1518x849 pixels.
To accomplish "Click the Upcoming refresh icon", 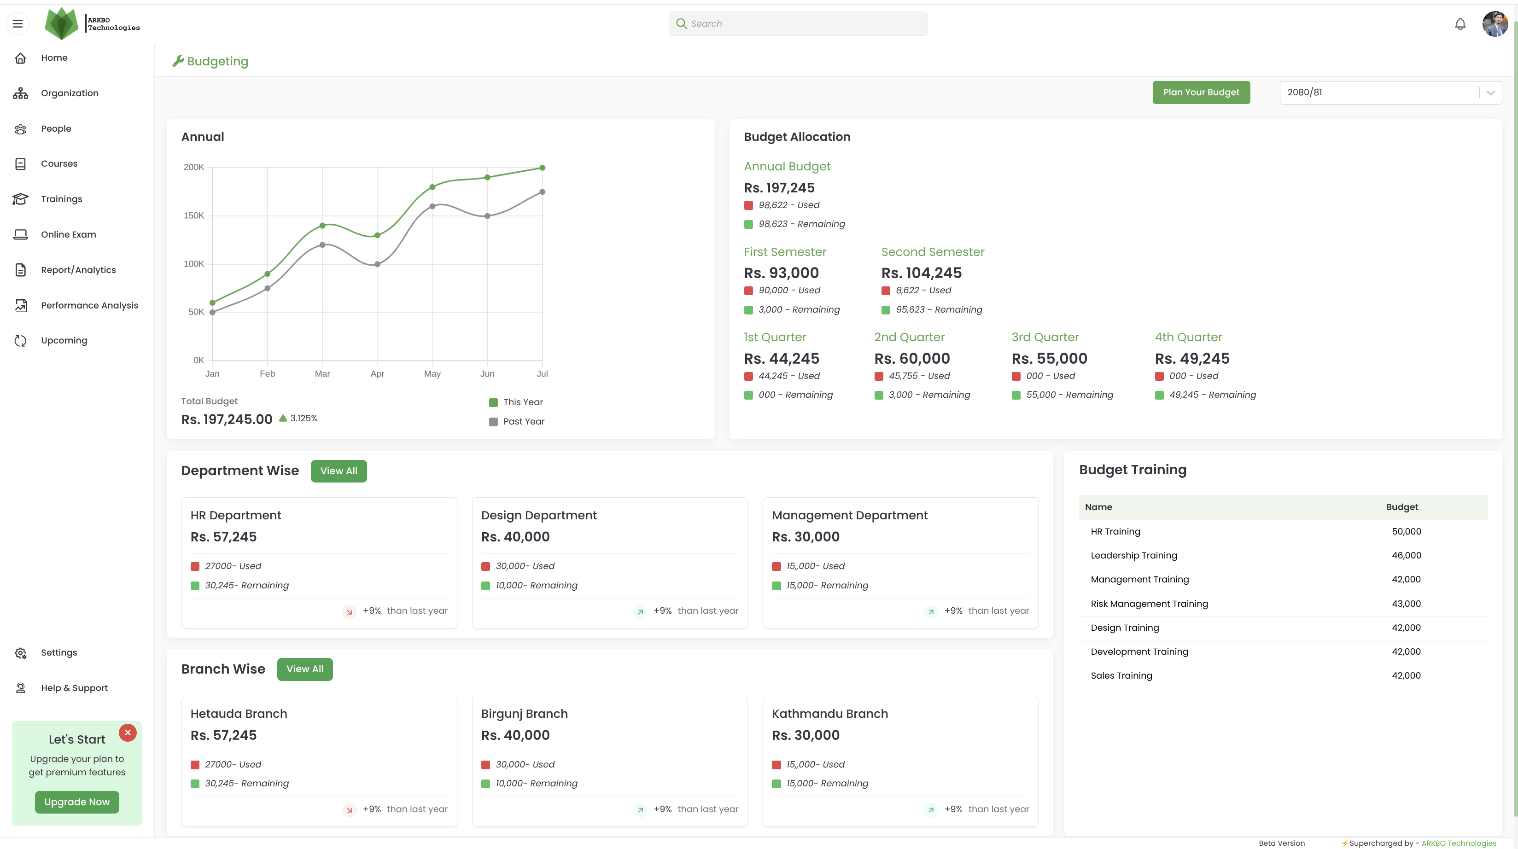I will point(21,341).
